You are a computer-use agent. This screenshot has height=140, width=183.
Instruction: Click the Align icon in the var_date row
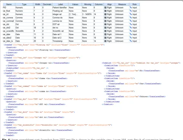[x=105, y=34]
